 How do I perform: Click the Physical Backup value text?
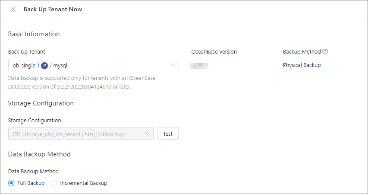[x=302, y=65]
